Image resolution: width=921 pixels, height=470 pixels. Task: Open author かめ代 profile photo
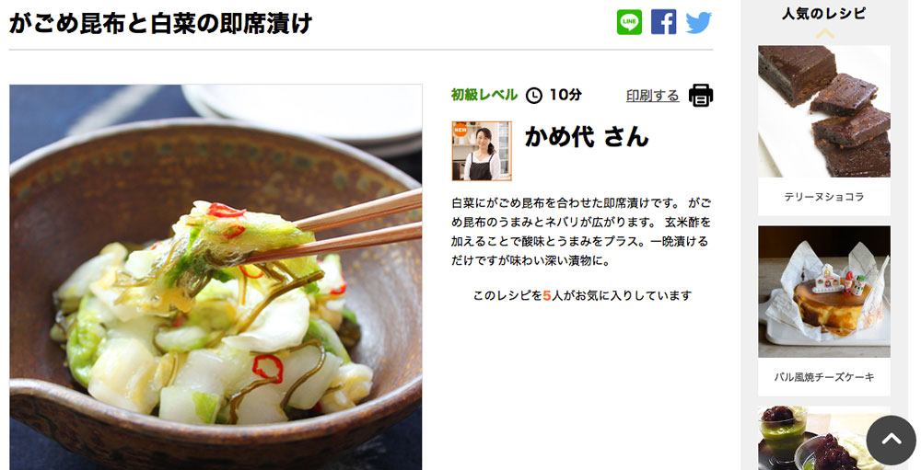coord(482,151)
